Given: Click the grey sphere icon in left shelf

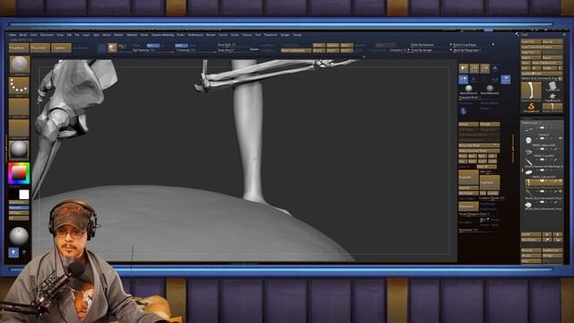Looking at the screenshot, I should [x=18, y=236].
